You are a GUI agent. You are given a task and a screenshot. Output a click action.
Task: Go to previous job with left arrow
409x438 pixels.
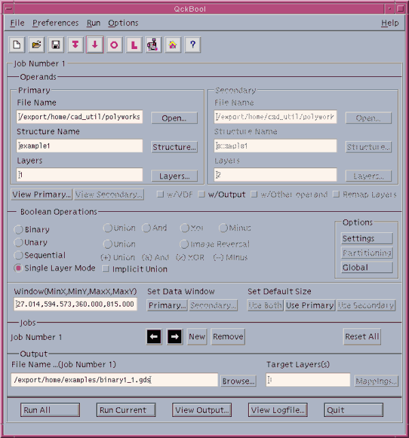pyautogui.click(x=154, y=337)
